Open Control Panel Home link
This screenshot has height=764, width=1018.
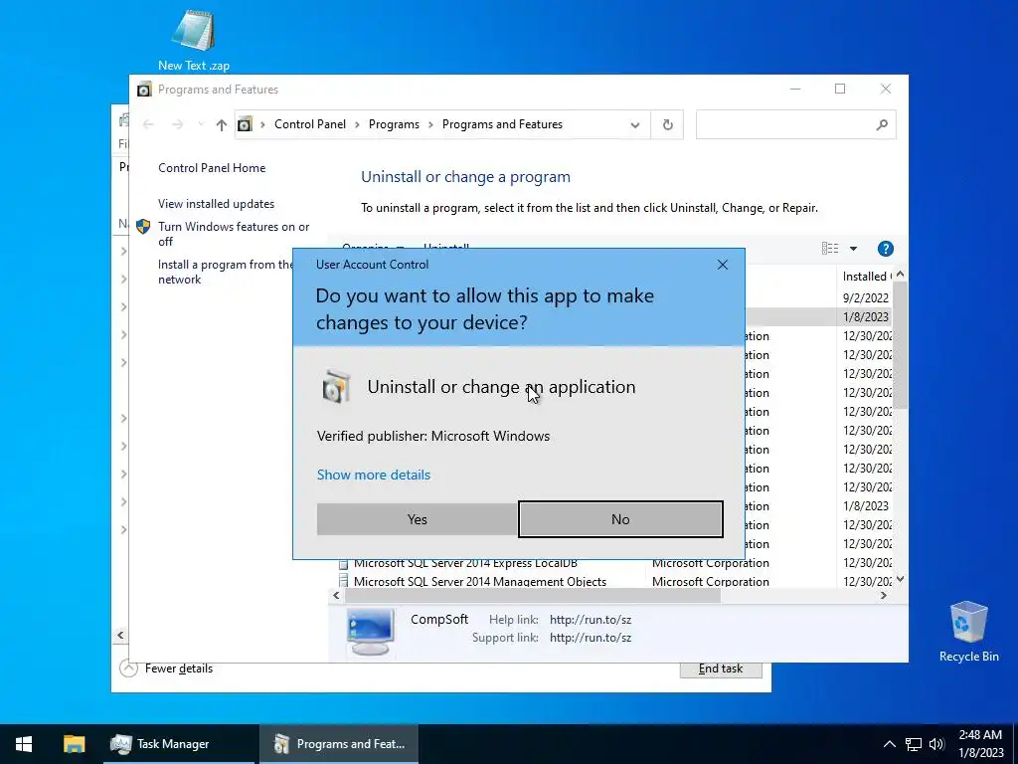point(212,167)
